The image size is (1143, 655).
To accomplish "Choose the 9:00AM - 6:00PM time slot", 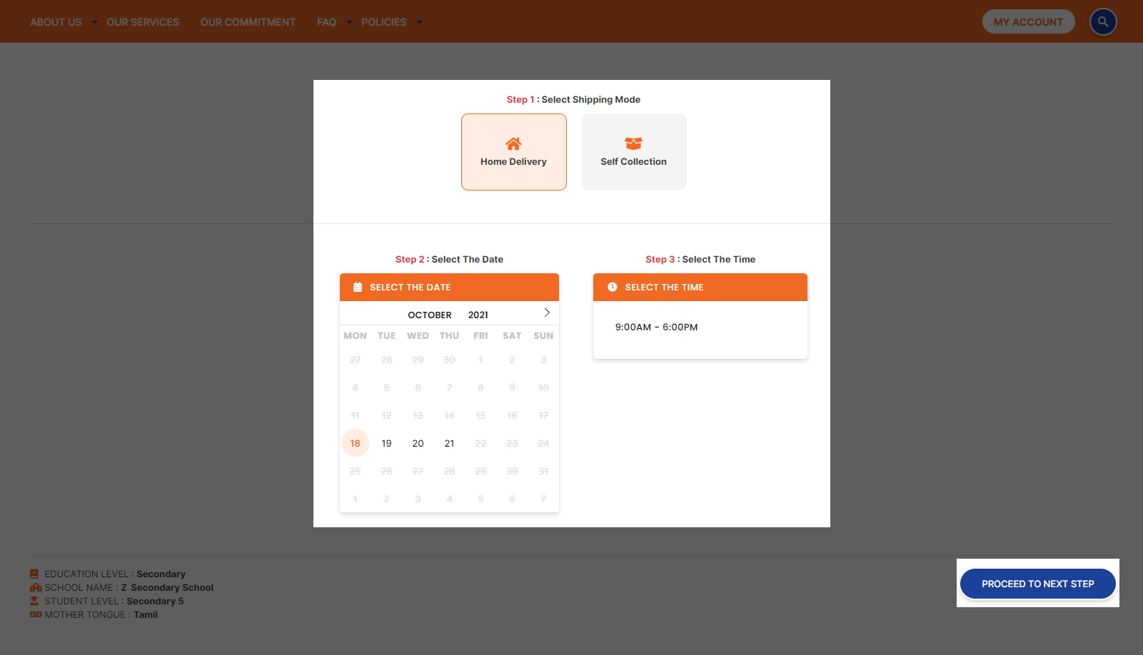I will tap(656, 327).
